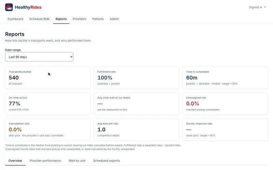Expand the Last 90 days date range dropdown
273x170 pixels.
coord(39,57)
